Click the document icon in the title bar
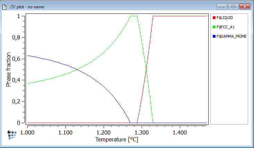This screenshot has height=148, width=254. coord(5,6)
